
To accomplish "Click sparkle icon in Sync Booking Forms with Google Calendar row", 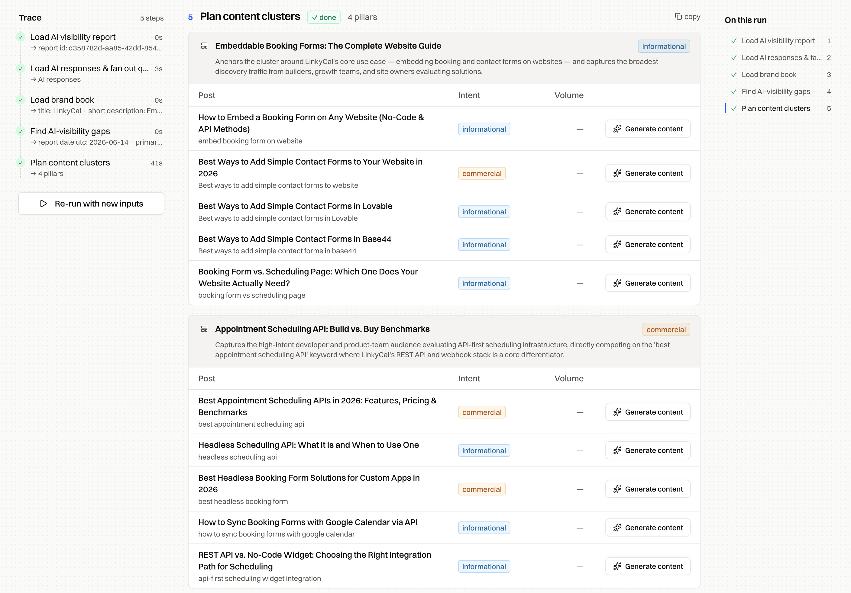I will (617, 527).
